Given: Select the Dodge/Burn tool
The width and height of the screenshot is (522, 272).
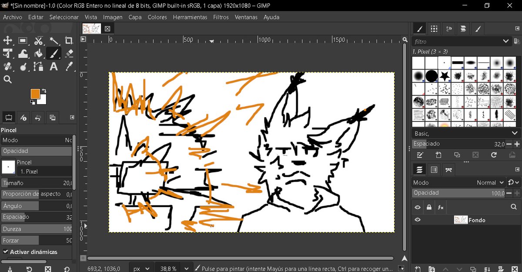Looking at the screenshot, I should [x=23, y=66].
